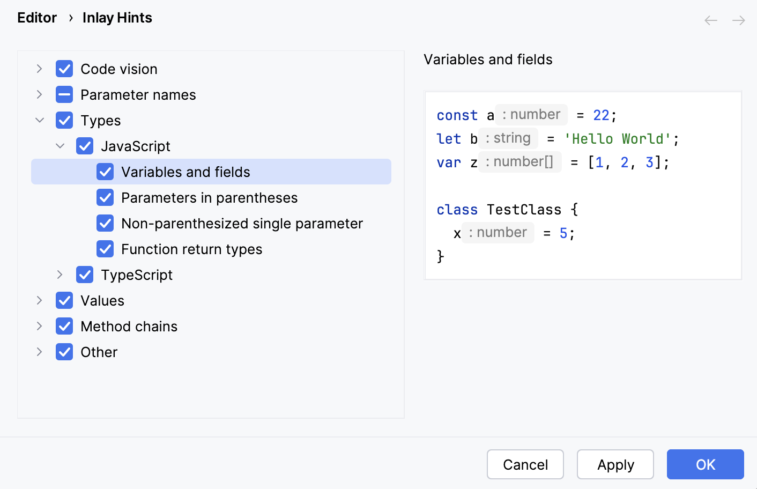Click the back navigation arrow
The image size is (757, 489).
click(710, 20)
